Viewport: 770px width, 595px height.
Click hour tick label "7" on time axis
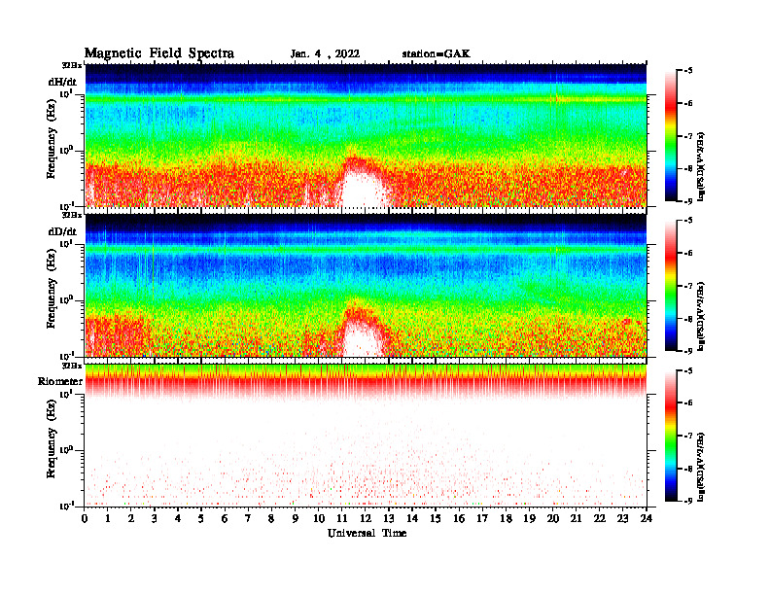point(248,519)
